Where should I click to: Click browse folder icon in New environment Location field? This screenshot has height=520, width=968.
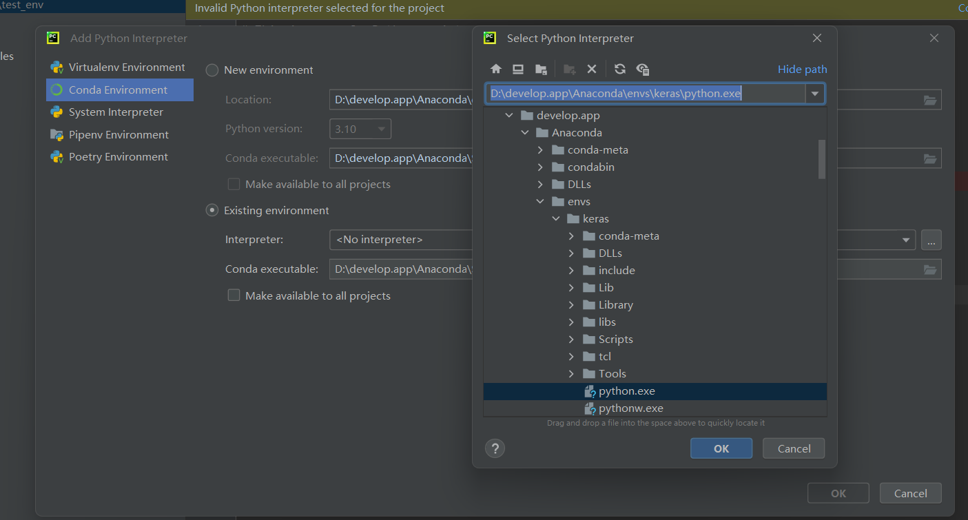930,100
